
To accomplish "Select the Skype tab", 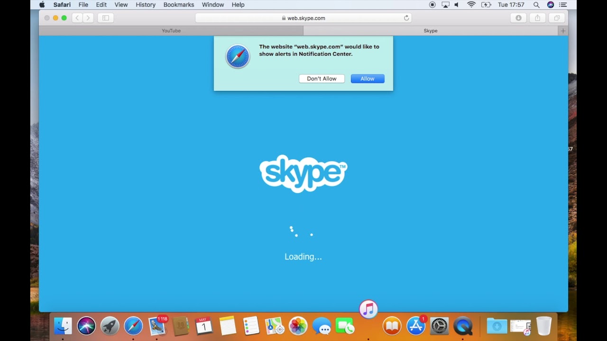I will point(431,31).
